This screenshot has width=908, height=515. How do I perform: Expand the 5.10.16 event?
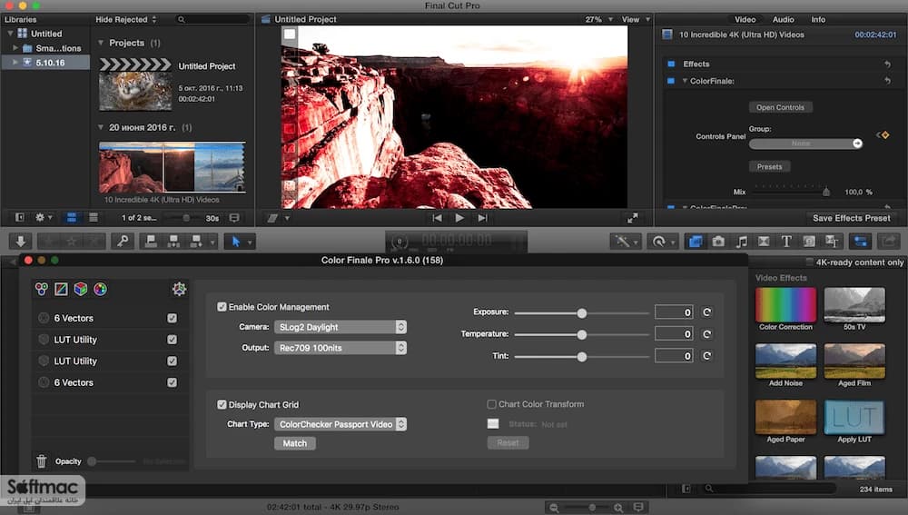[15, 62]
